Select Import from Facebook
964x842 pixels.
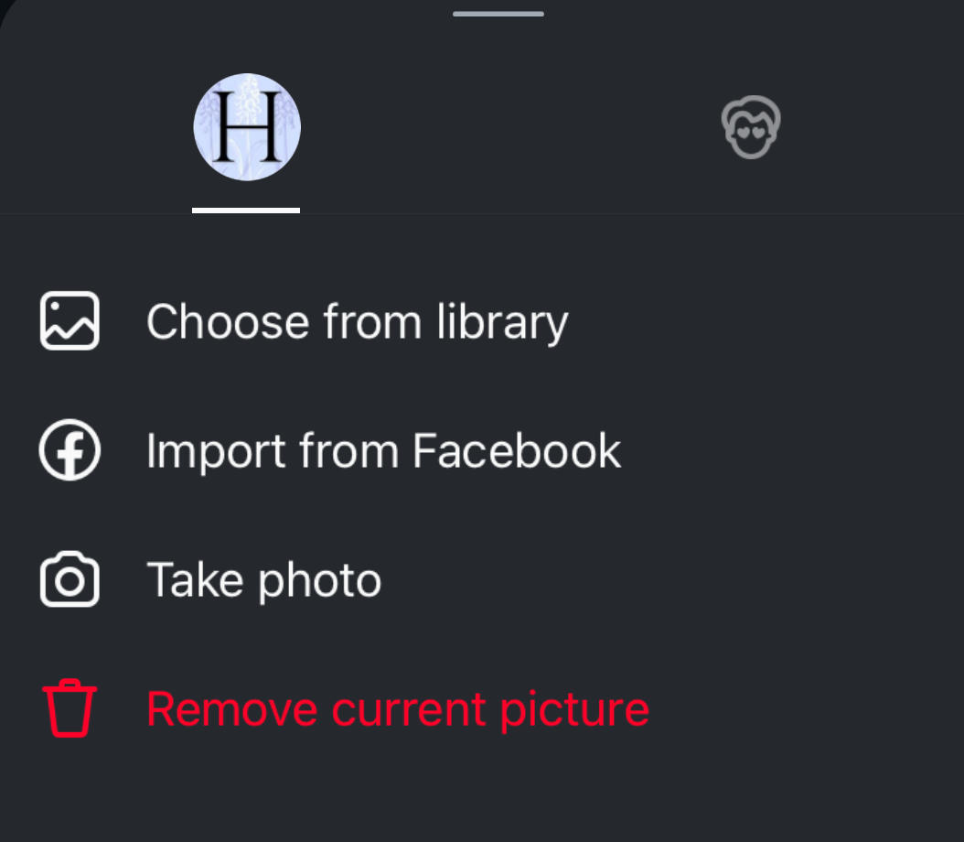coord(383,451)
